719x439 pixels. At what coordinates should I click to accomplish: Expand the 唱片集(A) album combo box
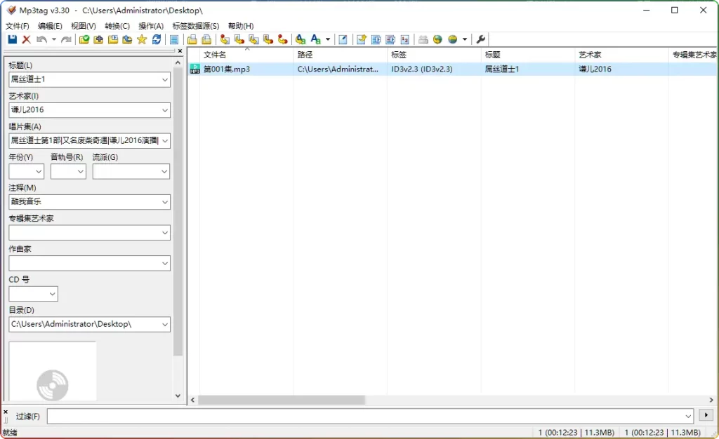pos(164,141)
